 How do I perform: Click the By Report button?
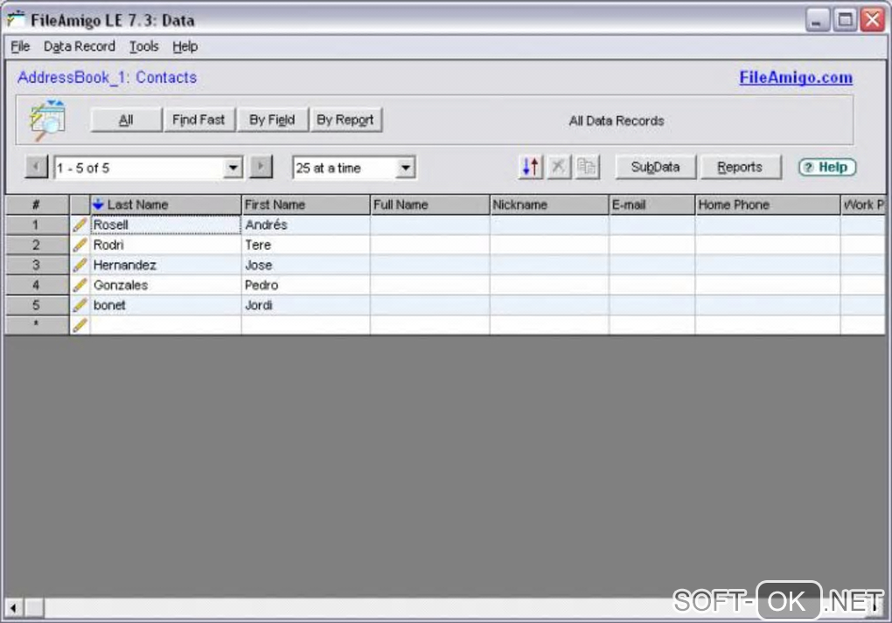pyautogui.click(x=345, y=120)
